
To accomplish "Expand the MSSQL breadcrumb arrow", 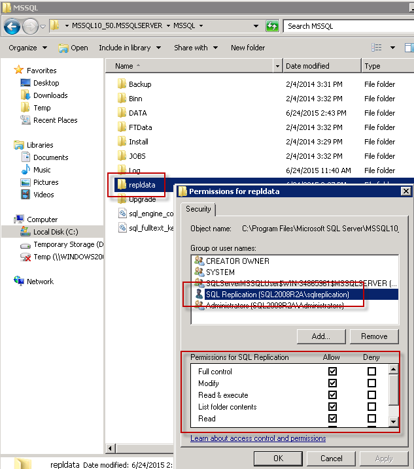I will [x=201, y=26].
